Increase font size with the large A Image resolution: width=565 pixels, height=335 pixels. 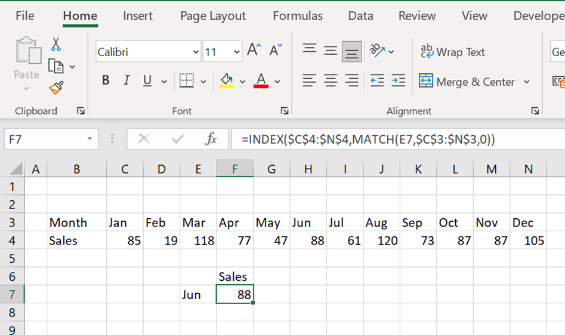254,49
